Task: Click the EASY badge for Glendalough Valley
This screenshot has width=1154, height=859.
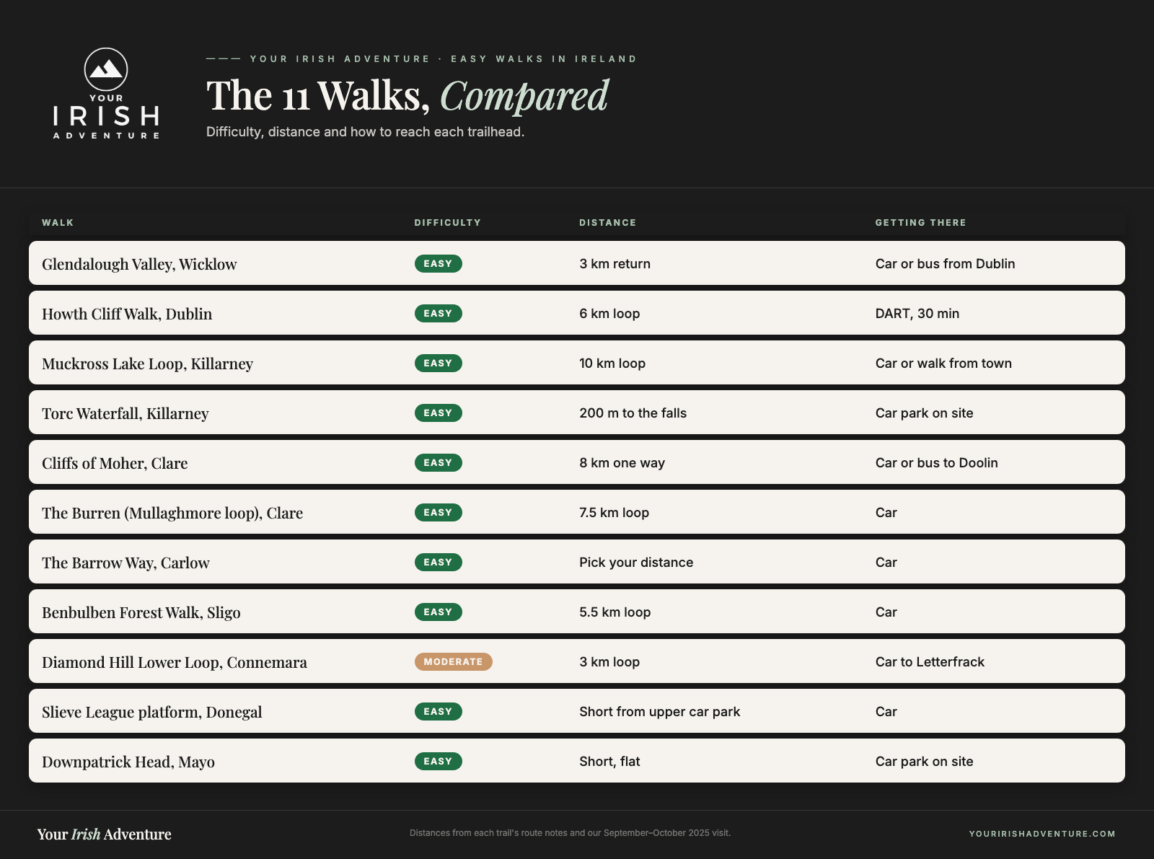Action: point(438,263)
